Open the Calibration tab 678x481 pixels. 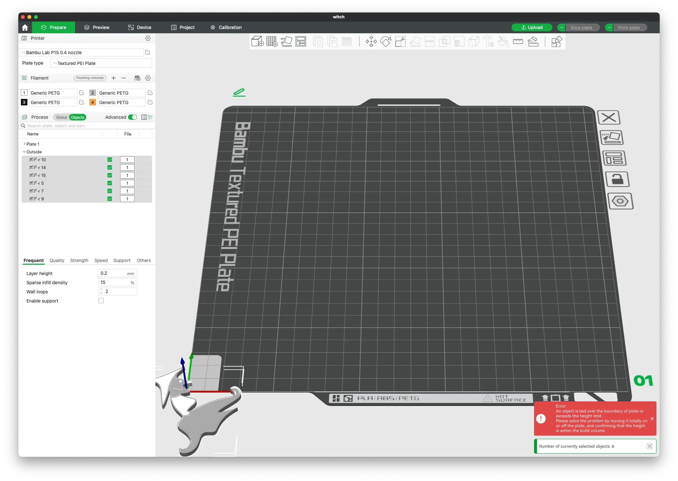226,27
